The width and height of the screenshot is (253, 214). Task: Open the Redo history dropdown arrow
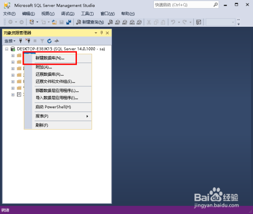click(x=190, y=22)
